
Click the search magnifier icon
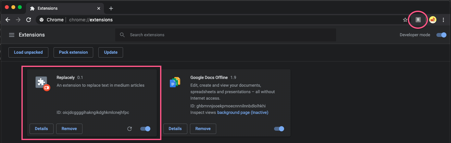click(122, 35)
